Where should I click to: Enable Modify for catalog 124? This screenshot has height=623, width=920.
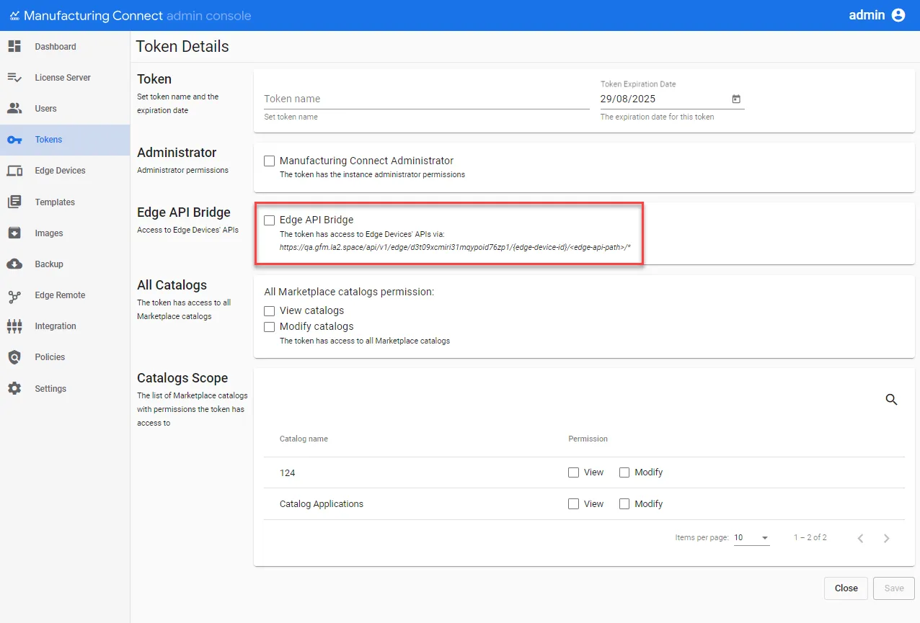(x=624, y=472)
